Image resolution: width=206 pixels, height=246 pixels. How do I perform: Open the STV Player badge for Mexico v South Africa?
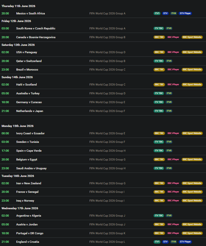tap(185, 13)
